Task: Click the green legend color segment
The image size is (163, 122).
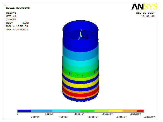Action: [x=87, y=111]
